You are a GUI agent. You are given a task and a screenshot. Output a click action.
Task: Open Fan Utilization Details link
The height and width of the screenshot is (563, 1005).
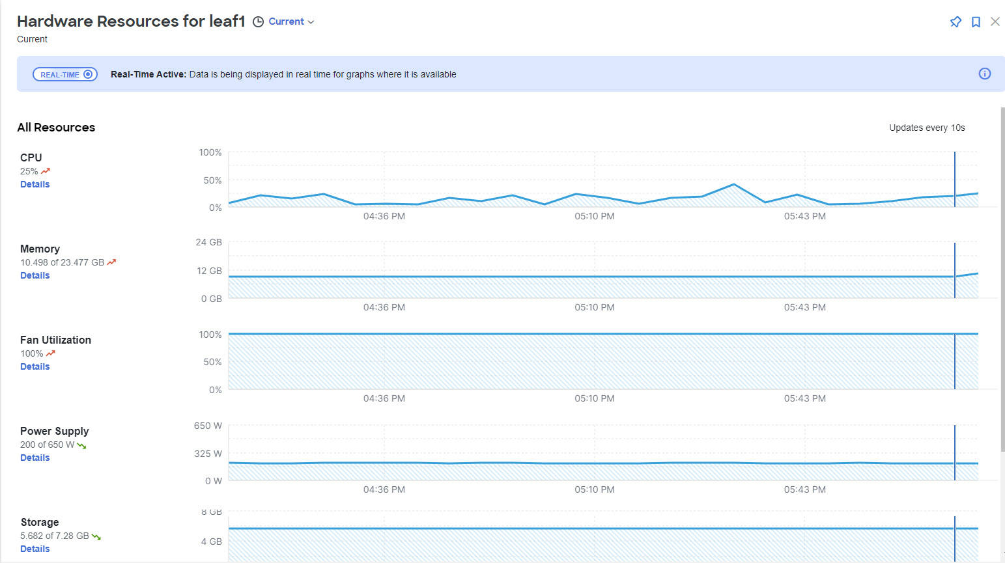click(35, 366)
